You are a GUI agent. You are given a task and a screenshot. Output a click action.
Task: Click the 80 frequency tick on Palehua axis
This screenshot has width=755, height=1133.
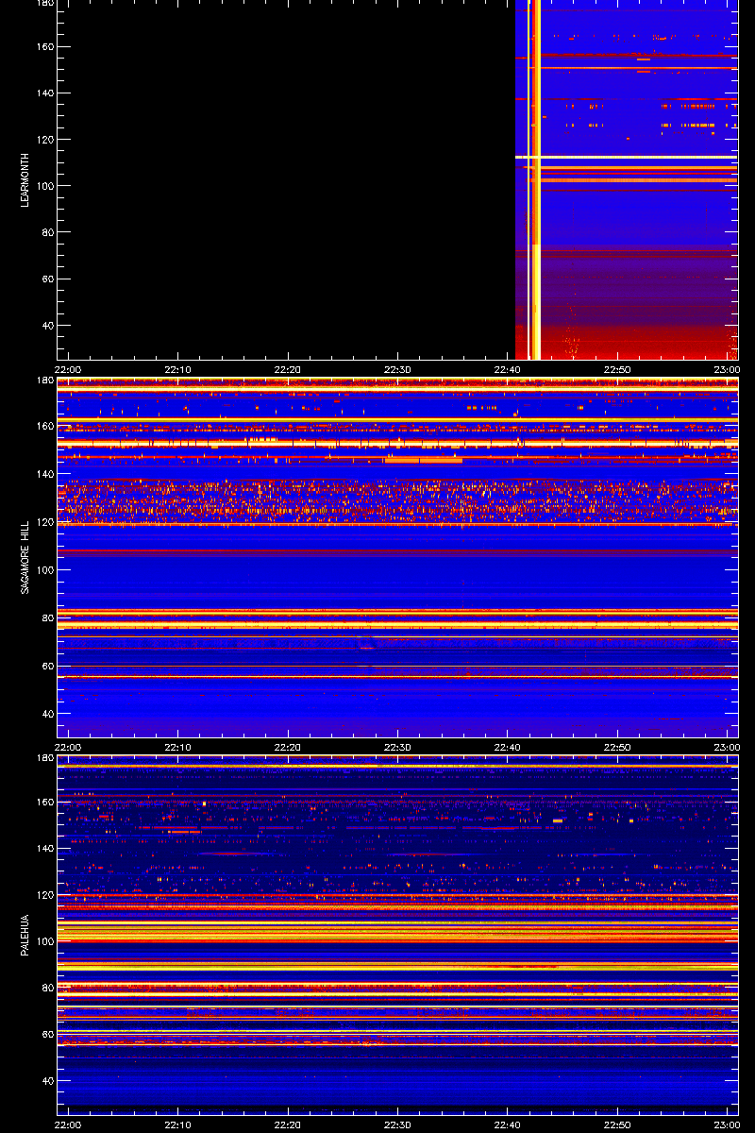pos(48,988)
